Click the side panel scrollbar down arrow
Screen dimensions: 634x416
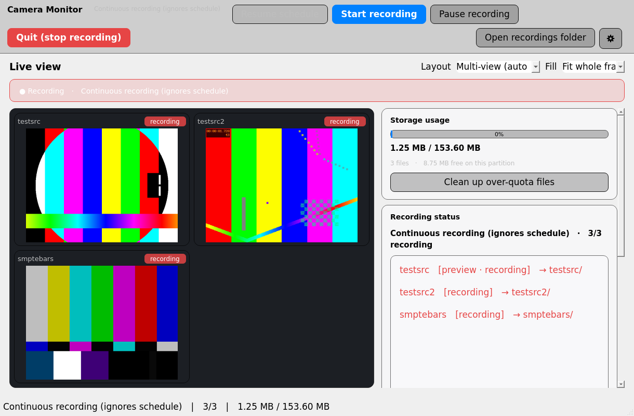(x=621, y=384)
